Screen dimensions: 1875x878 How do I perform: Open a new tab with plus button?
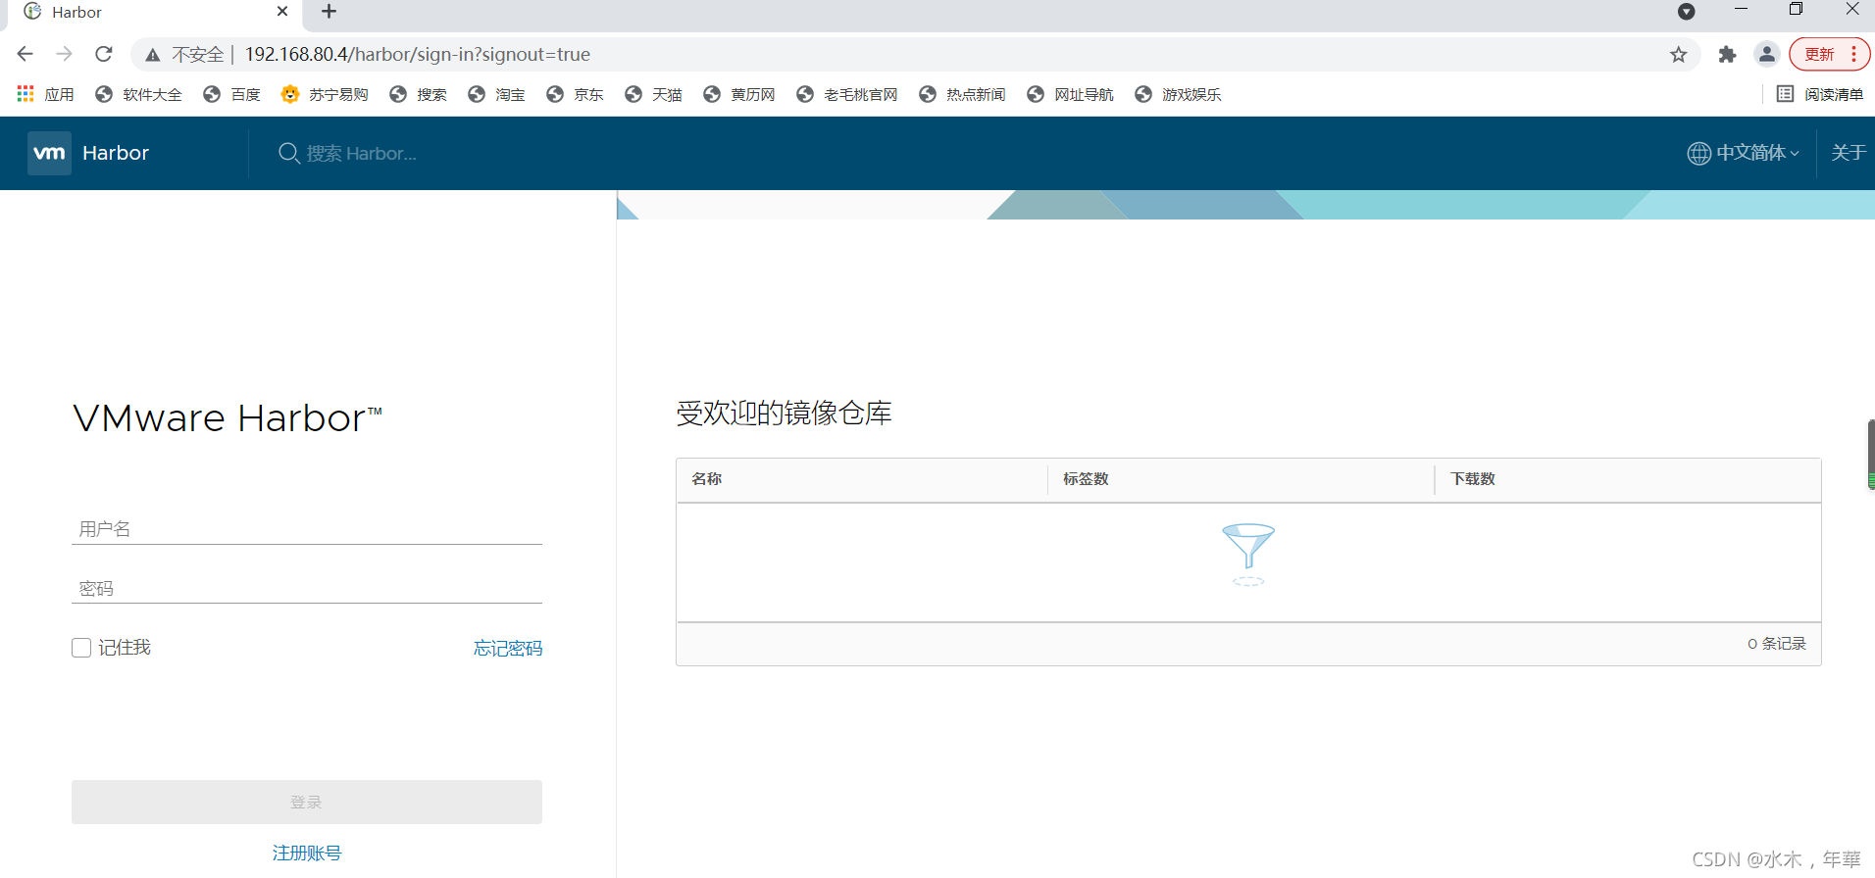329,12
